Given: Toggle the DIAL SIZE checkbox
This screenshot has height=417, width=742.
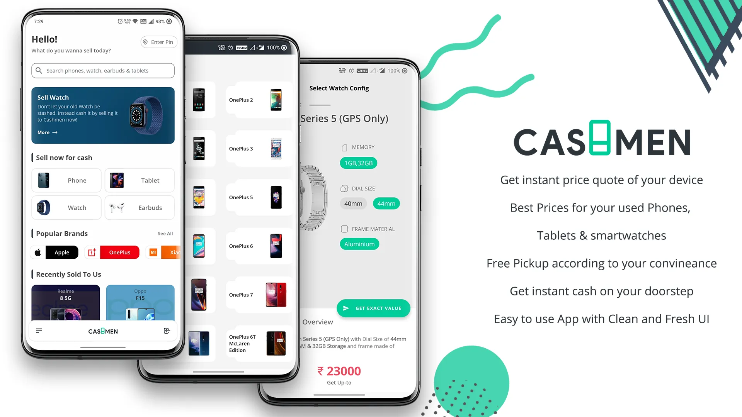Looking at the screenshot, I should pos(344,188).
